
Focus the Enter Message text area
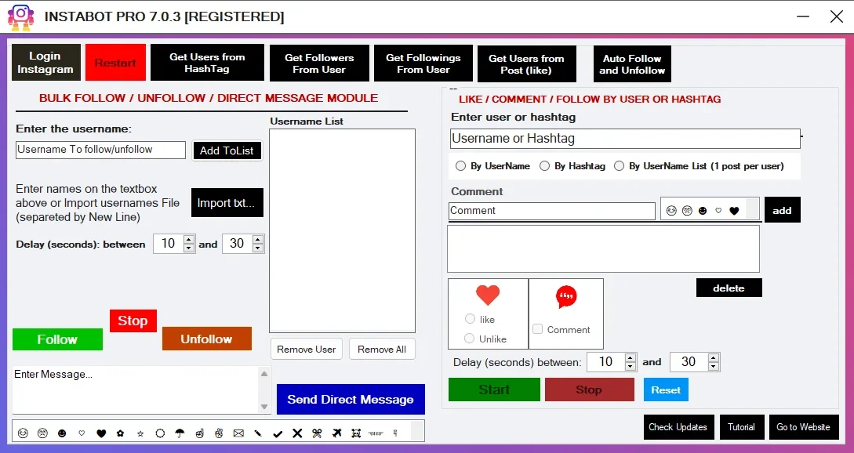point(135,390)
